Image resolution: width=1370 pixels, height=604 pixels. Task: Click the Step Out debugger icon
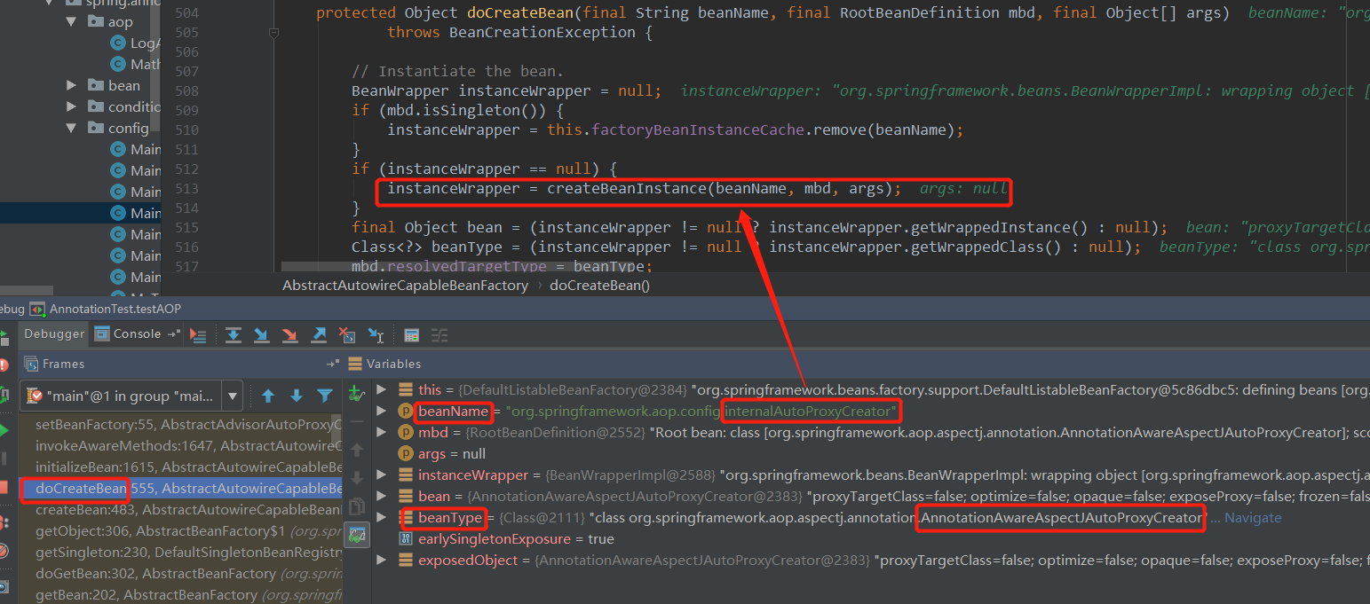click(317, 334)
